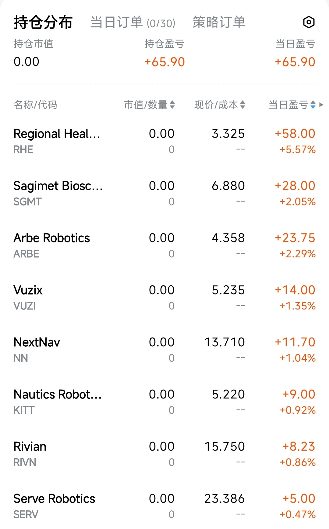The height and width of the screenshot is (529, 329).
Task: Select the Vuzix VUZI holding
Action: tap(164, 298)
